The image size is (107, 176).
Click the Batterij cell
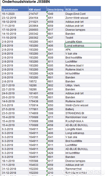(x=83, y=109)
